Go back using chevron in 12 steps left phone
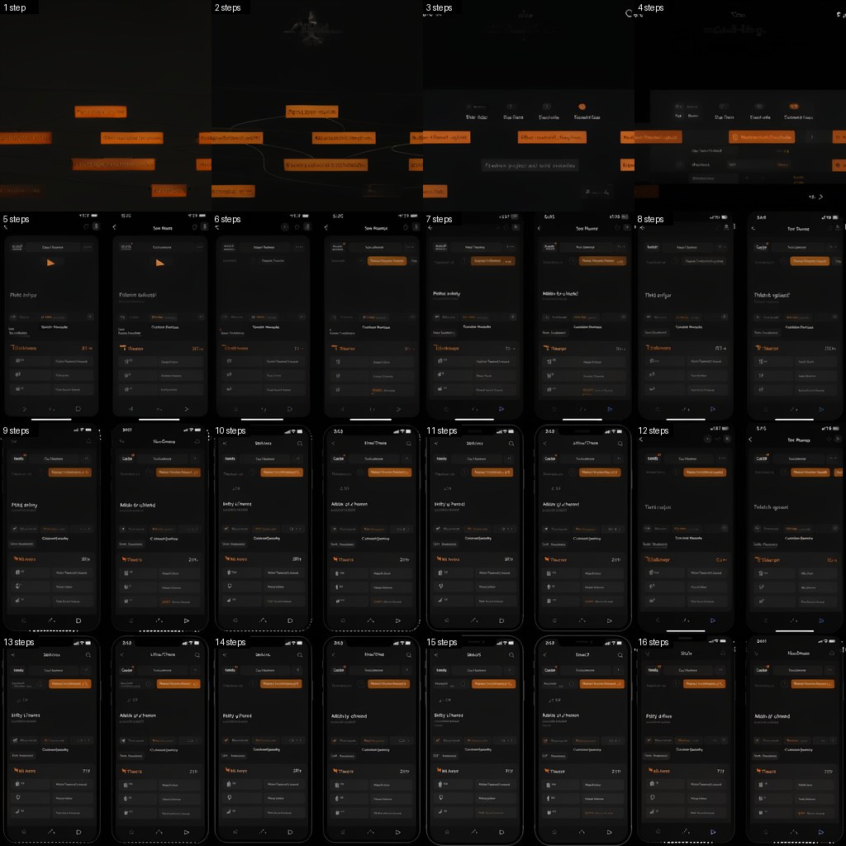The height and width of the screenshot is (846, 846). [x=641, y=440]
